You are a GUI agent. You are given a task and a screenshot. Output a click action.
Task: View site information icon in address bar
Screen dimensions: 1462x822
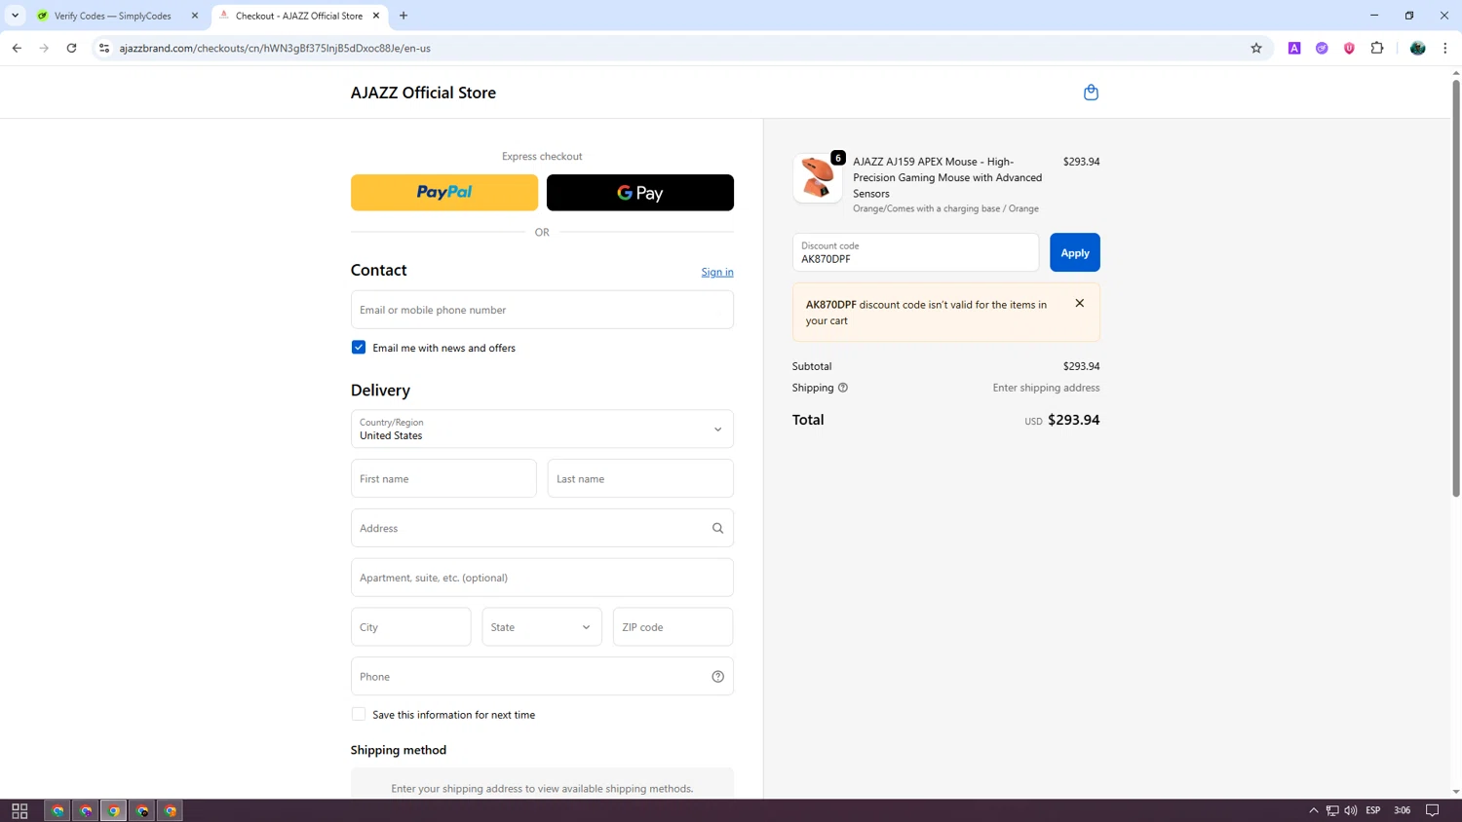[104, 48]
